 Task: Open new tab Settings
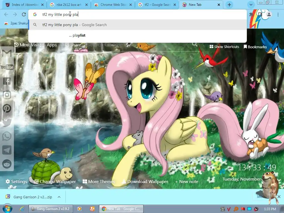coord(16,181)
